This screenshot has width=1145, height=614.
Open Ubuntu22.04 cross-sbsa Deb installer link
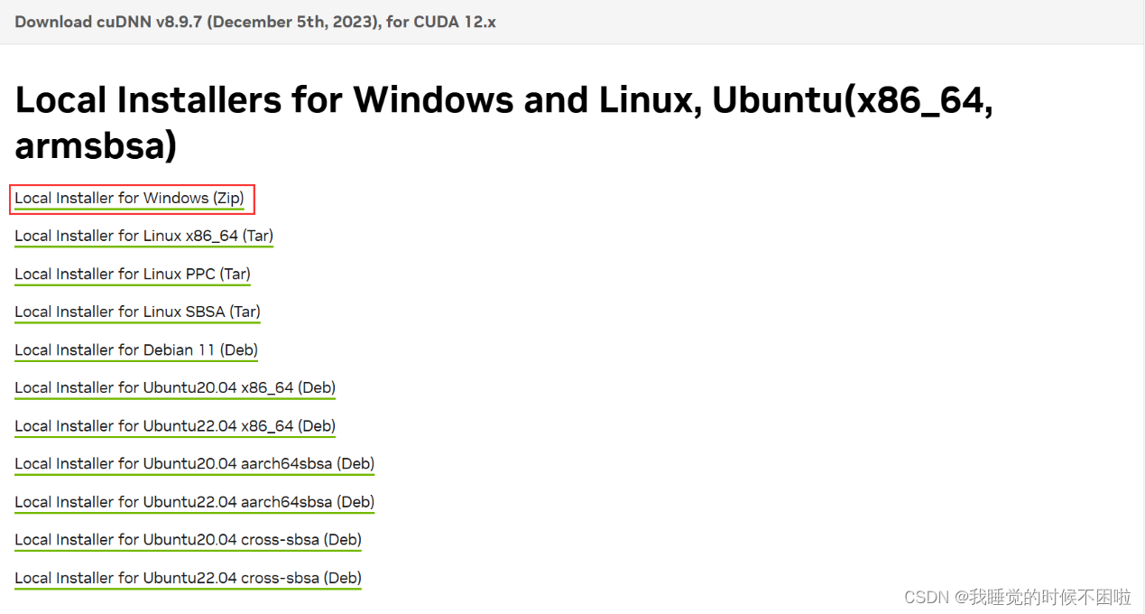[x=188, y=577]
